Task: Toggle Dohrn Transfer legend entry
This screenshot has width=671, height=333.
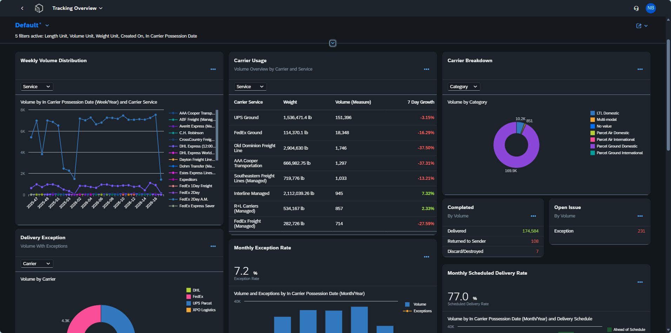Action: [192, 166]
